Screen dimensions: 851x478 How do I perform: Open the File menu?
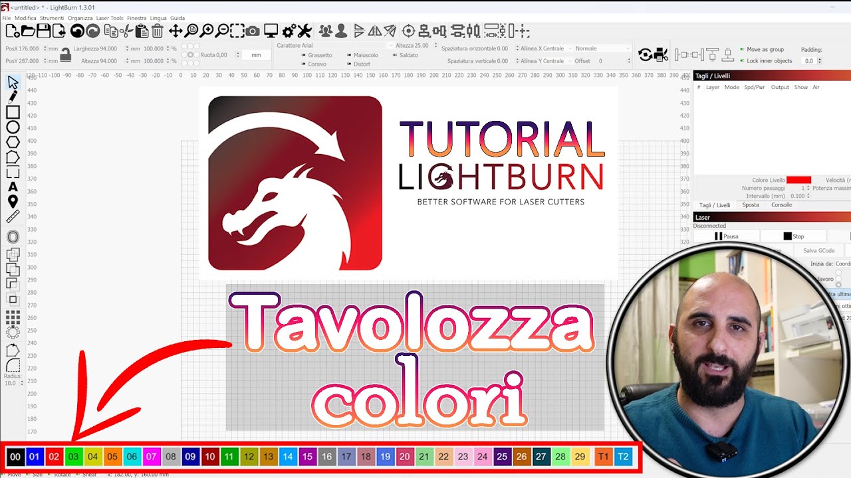7,18
